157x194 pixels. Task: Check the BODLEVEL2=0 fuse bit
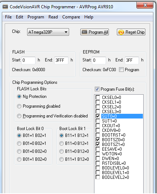pos(98,177)
